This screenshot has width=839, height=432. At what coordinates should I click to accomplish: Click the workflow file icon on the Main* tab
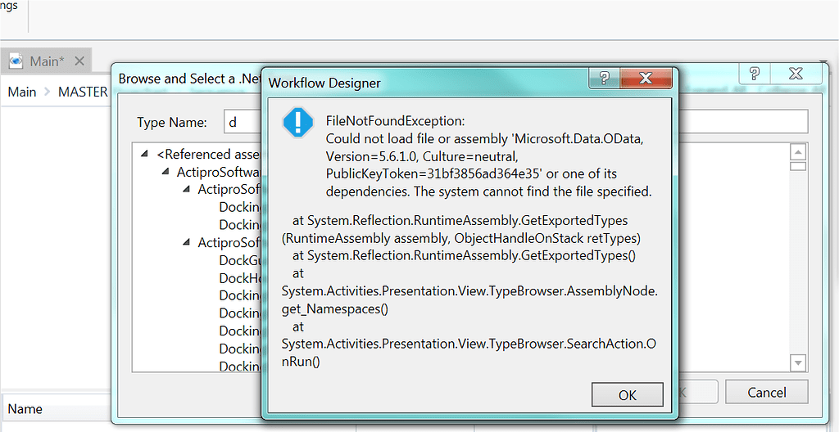(x=16, y=61)
